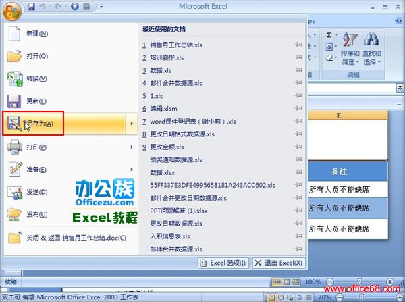Select column E header

(348, 116)
